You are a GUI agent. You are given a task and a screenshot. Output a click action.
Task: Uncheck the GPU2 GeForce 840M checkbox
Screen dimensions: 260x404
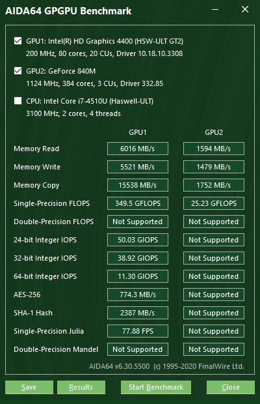(x=18, y=71)
